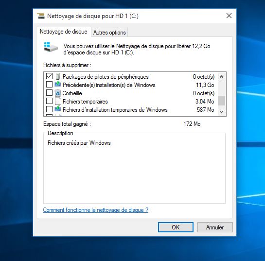Open Comment fonctionne le nettoyage de disque link
This screenshot has width=265, height=261.
click(96, 210)
